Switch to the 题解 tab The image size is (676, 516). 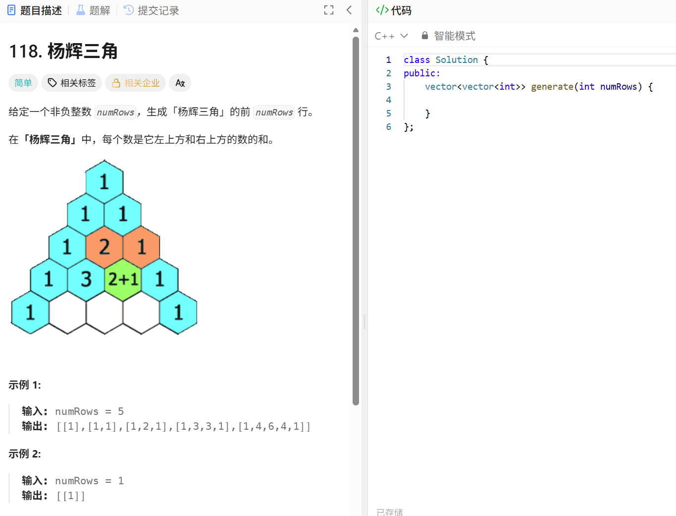click(99, 10)
